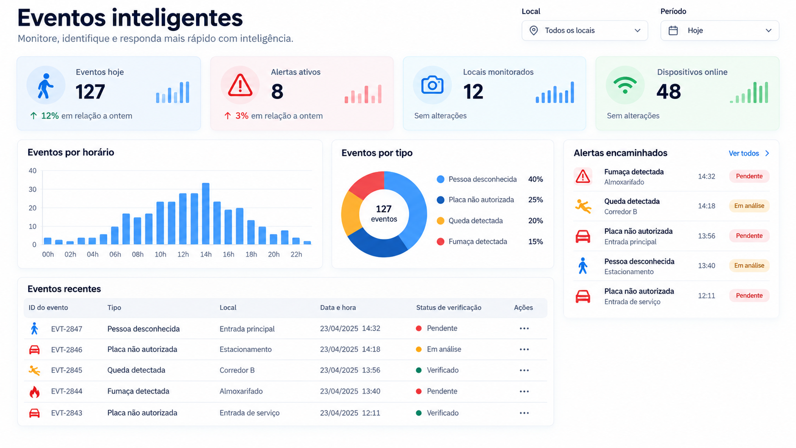Click the donut chart center showing 127 eventos
The image size is (796, 448).
coord(384,214)
